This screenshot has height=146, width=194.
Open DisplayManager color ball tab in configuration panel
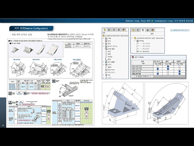click(x=152, y=30)
